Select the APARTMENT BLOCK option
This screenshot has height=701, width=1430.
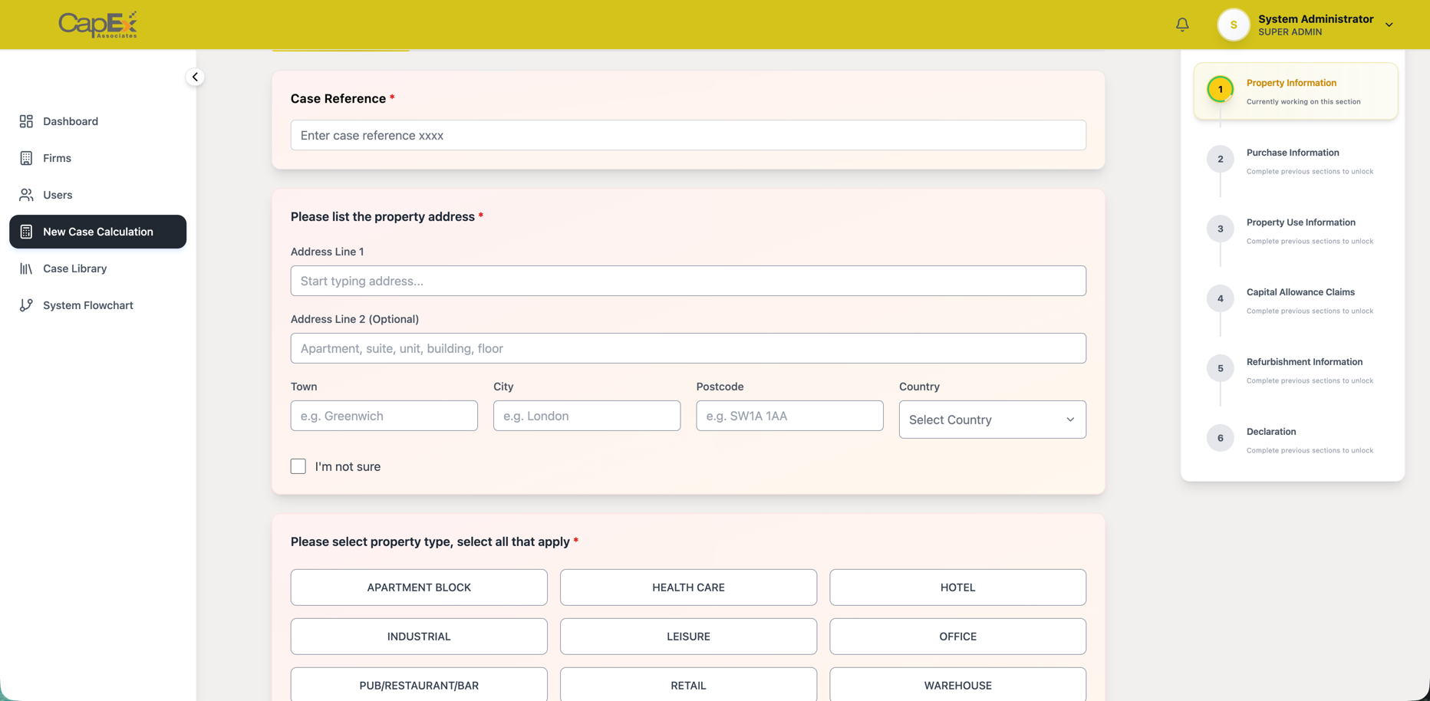418,587
